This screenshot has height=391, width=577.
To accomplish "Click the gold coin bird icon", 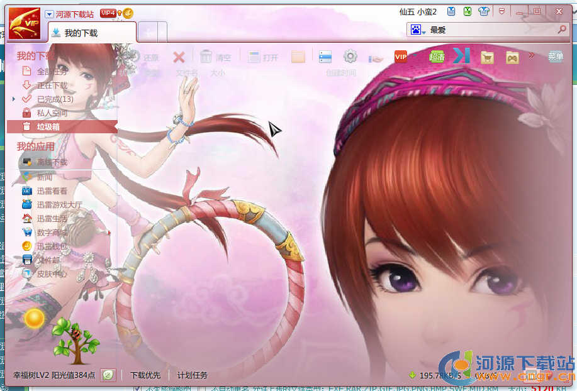I will point(128,14).
